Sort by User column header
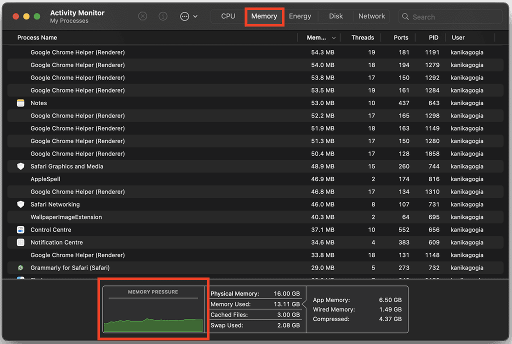The width and height of the screenshot is (512, 344). click(458, 37)
